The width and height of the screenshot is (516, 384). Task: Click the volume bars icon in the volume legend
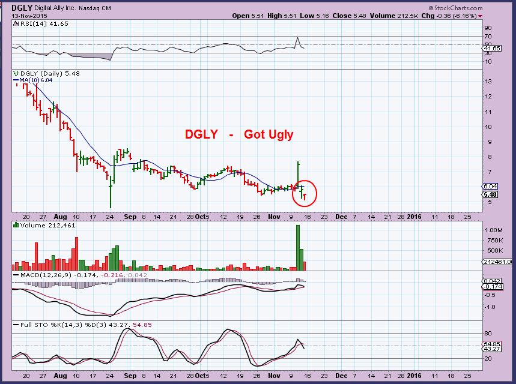click(16, 225)
